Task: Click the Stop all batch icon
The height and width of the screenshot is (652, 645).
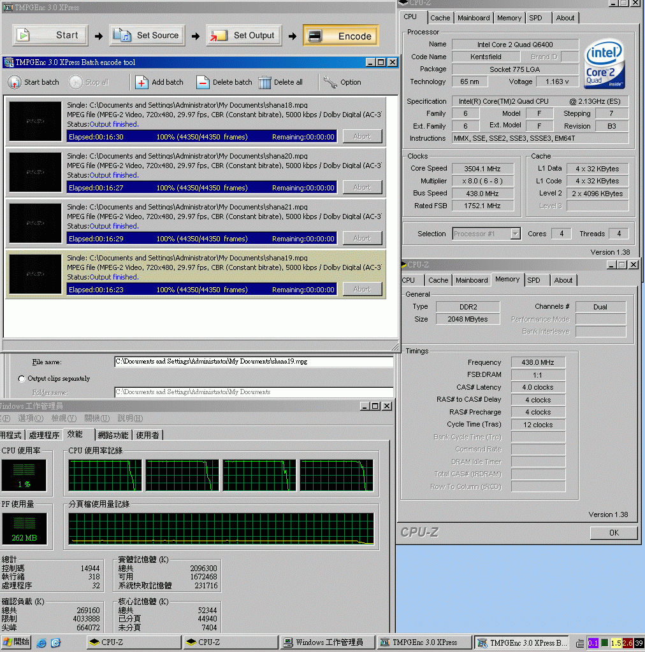Action: [x=75, y=82]
